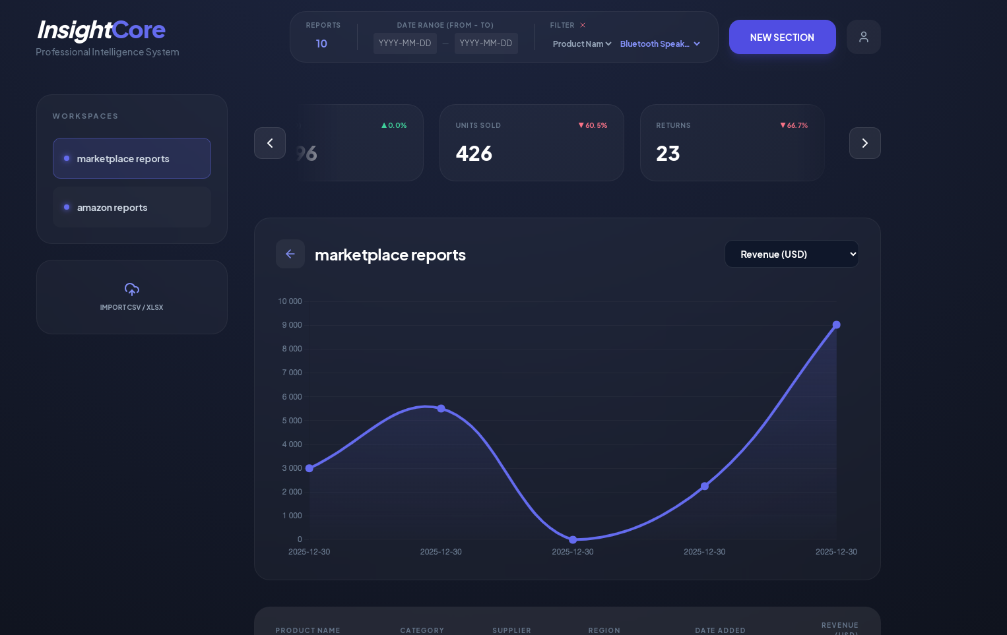Click the date range To input field

(486, 44)
